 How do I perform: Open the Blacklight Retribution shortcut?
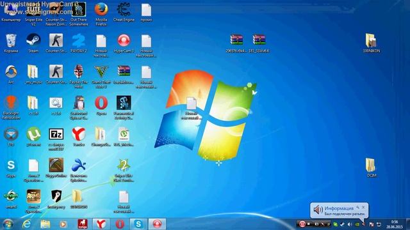pos(11,107)
